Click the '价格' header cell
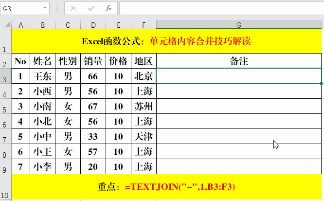This screenshot has width=324, height=201. (x=118, y=61)
